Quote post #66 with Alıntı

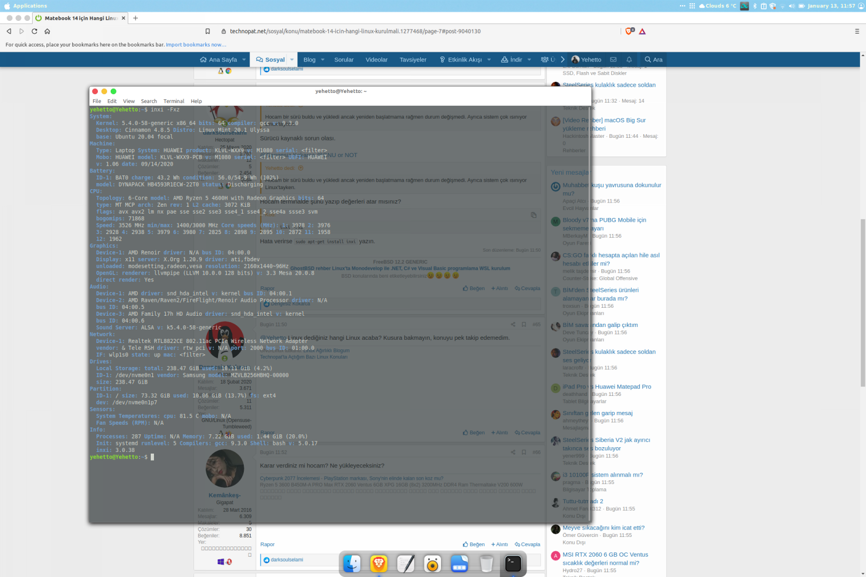(500, 544)
